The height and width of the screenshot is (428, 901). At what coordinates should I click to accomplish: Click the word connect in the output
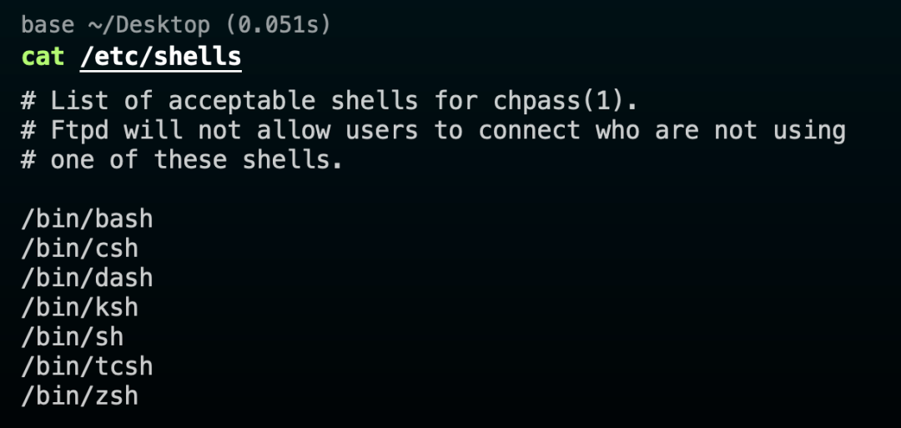point(529,130)
